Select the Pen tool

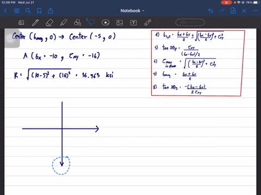pos(35,23)
